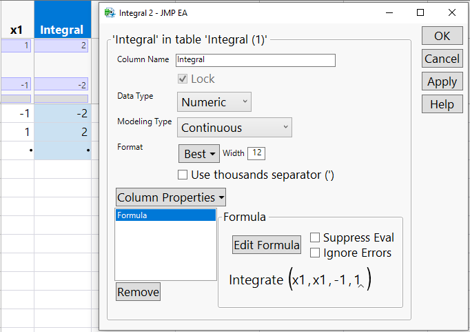Screen dimensions: 470x332
Task: Enable Use thousands separator option
Action: coord(183,175)
